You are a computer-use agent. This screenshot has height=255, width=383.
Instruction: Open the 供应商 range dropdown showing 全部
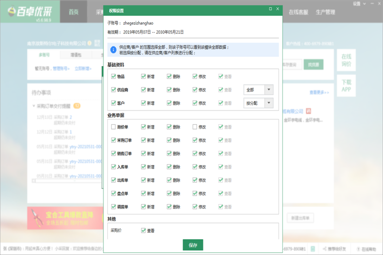tap(258, 89)
